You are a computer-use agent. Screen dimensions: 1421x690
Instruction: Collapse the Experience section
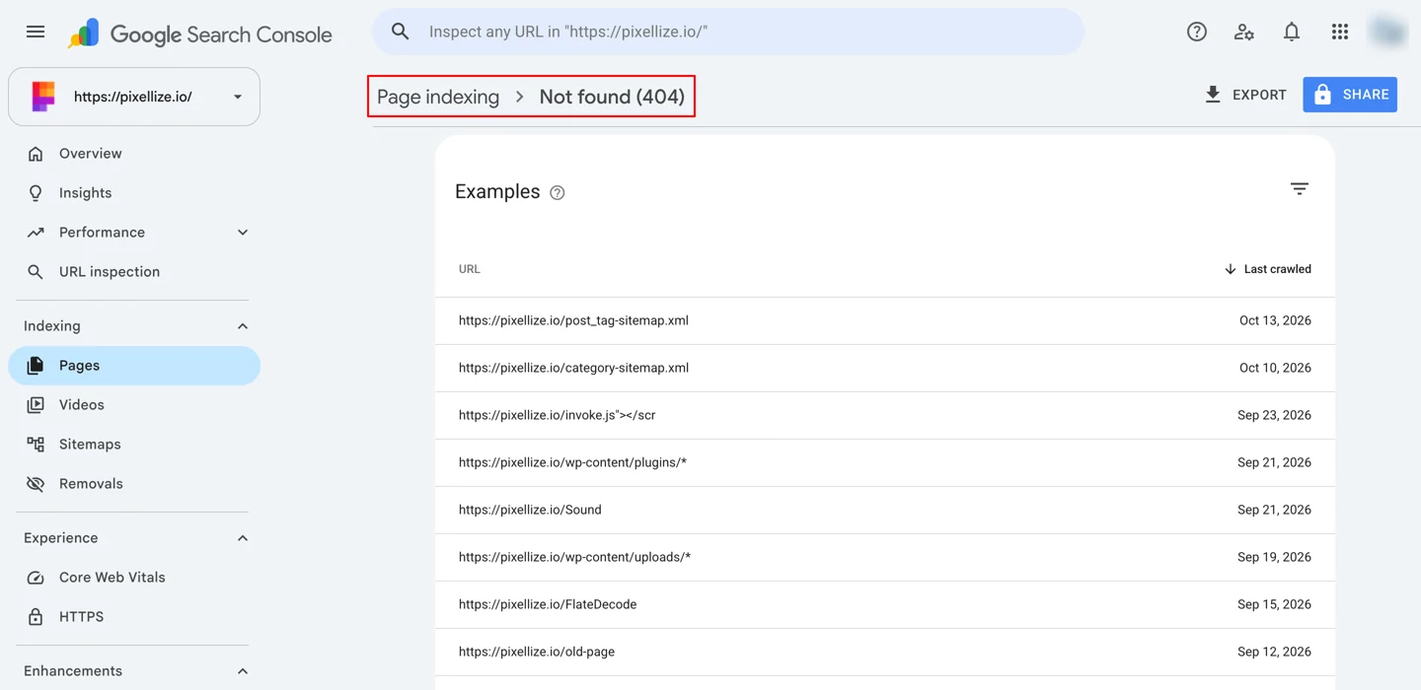point(243,538)
